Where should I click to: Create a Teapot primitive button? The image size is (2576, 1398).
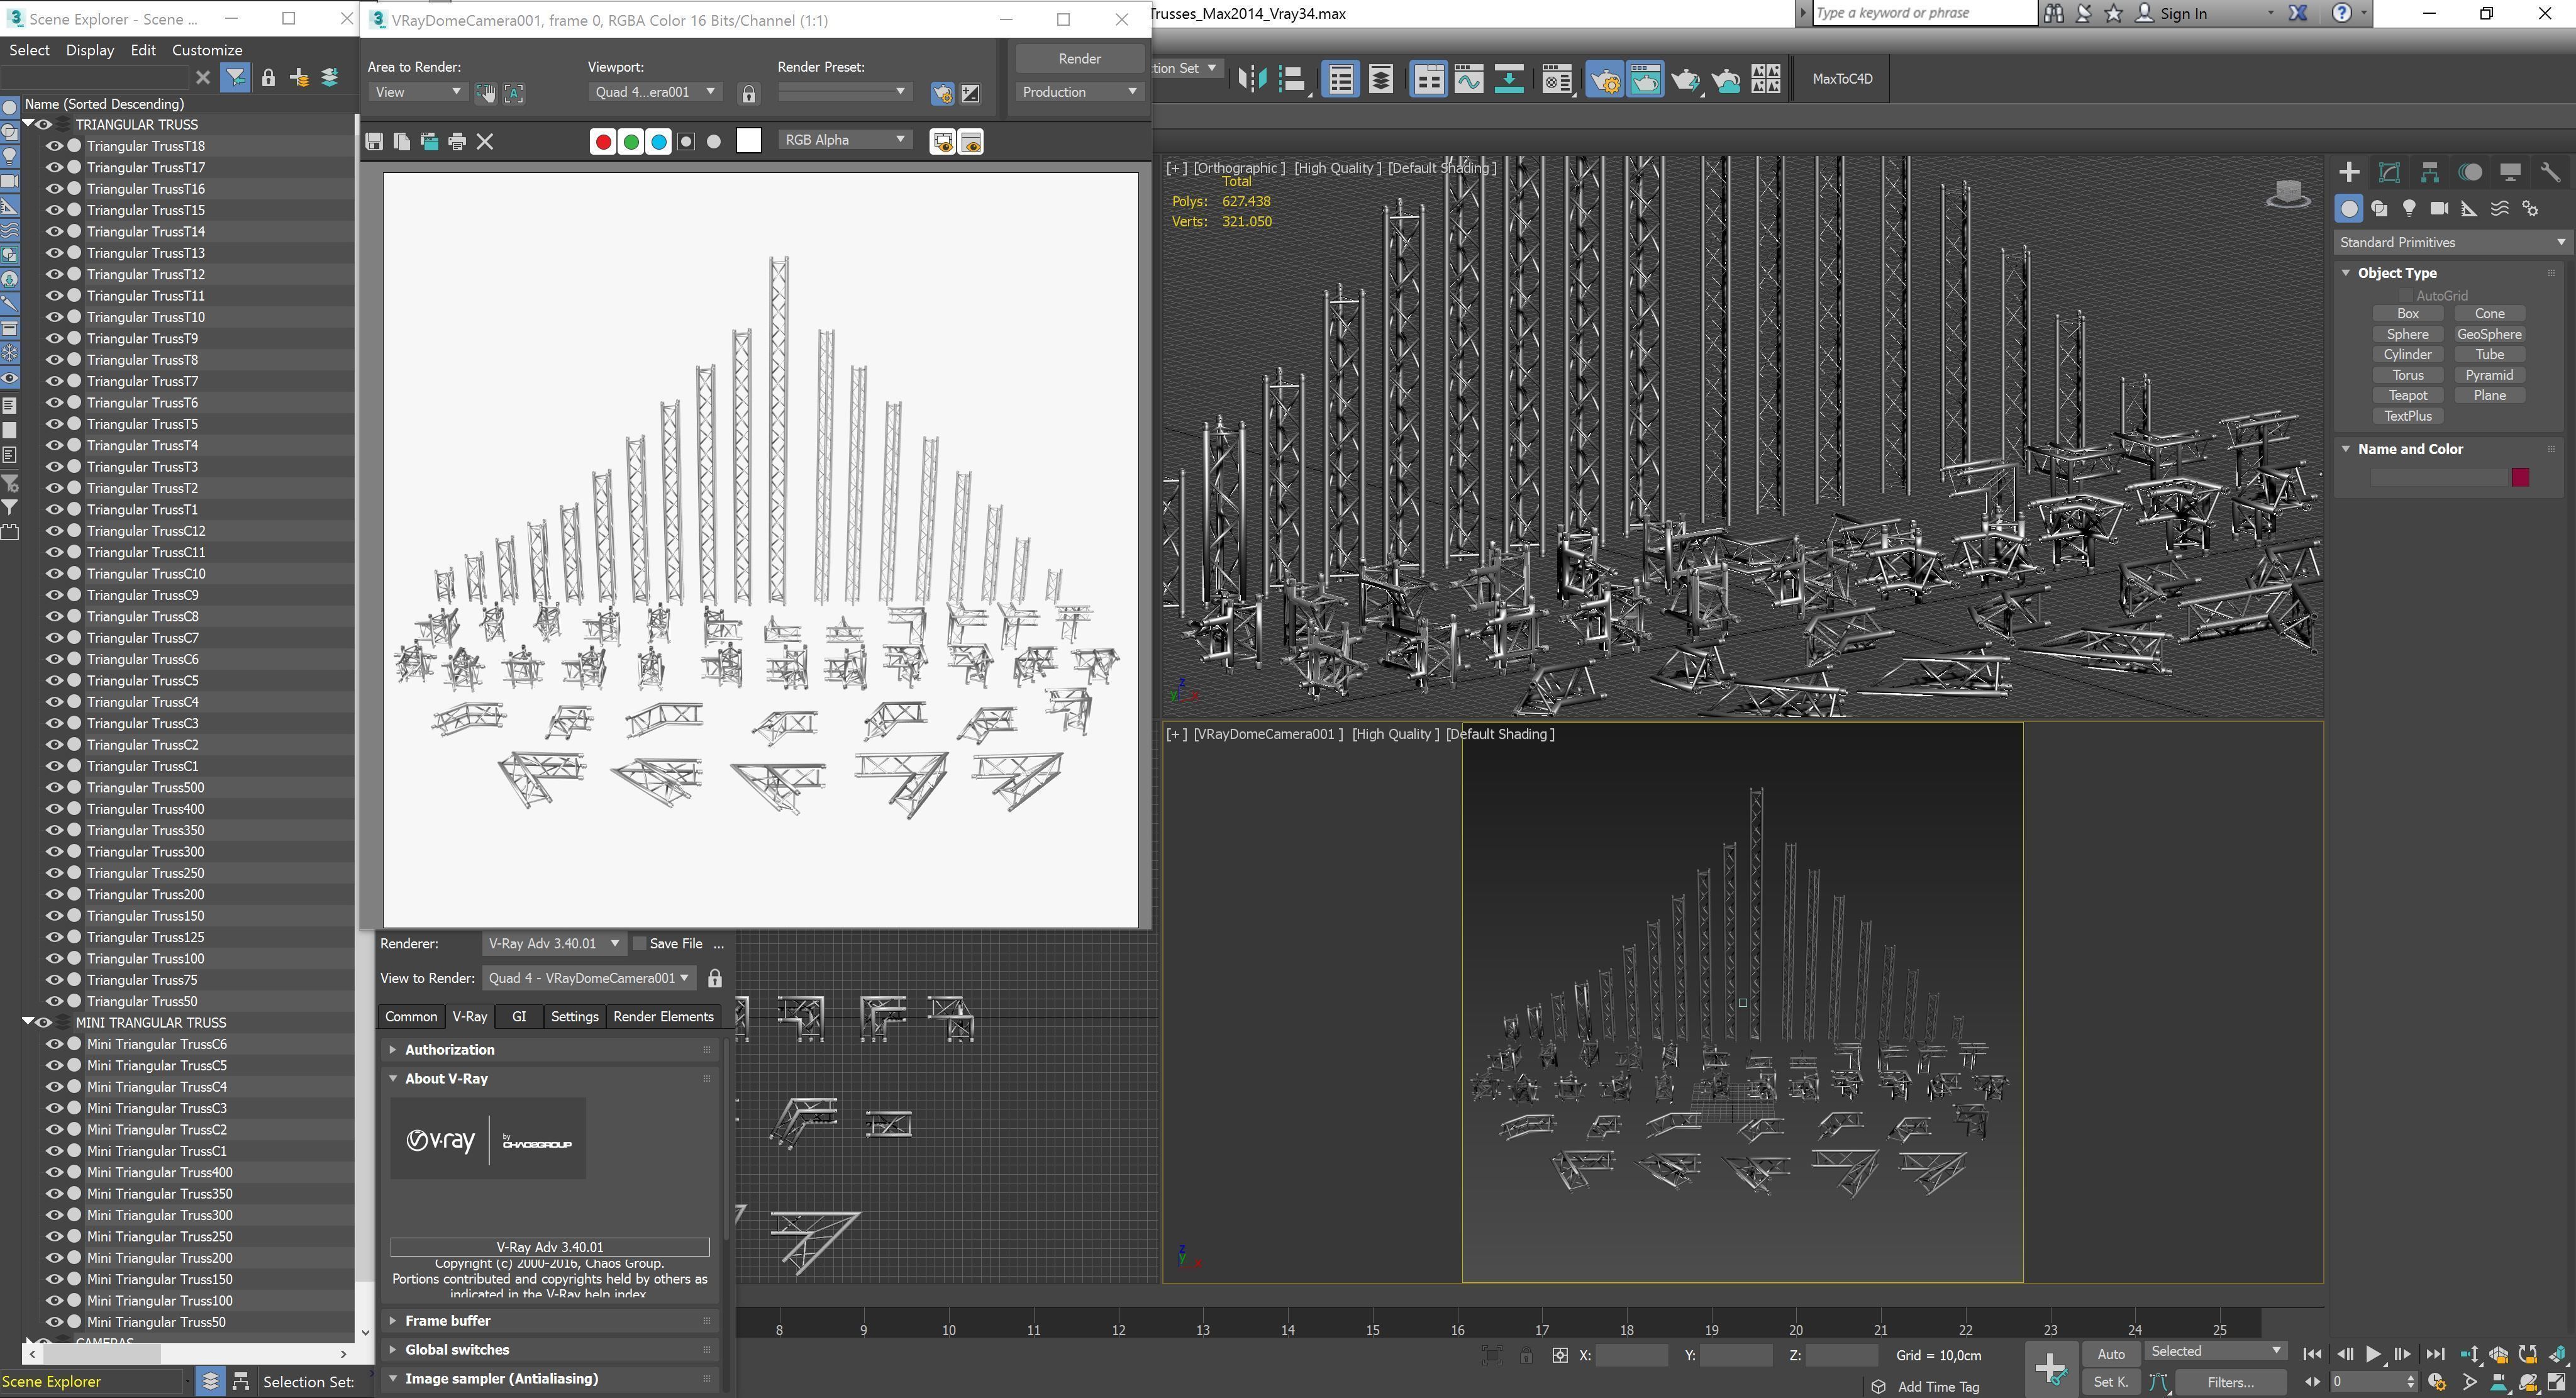(x=2407, y=395)
